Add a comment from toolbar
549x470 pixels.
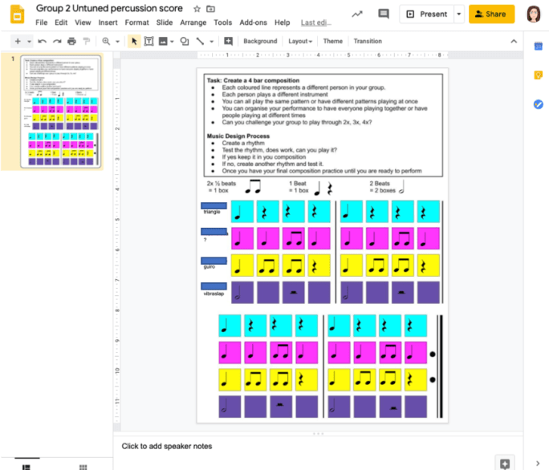228,41
